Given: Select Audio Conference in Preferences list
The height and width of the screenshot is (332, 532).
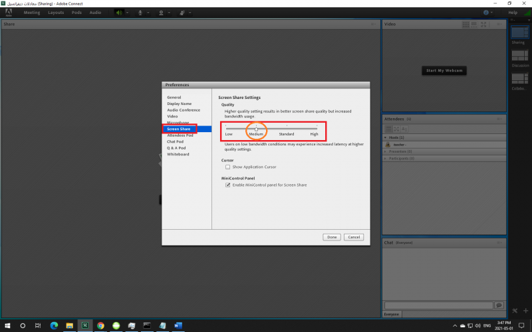Looking at the screenshot, I should click(x=184, y=110).
